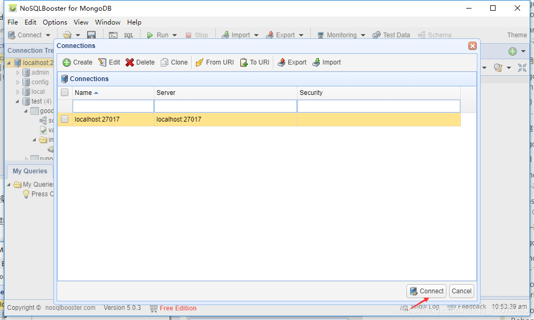The height and width of the screenshot is (320, 534).
Task: Focus the Security filter input field
Action: [x=379, y=106]
